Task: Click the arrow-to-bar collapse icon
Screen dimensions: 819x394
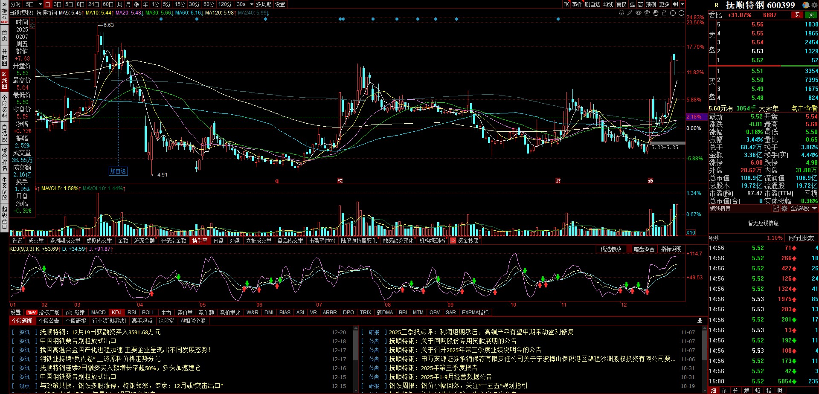Action: (675, 4)
